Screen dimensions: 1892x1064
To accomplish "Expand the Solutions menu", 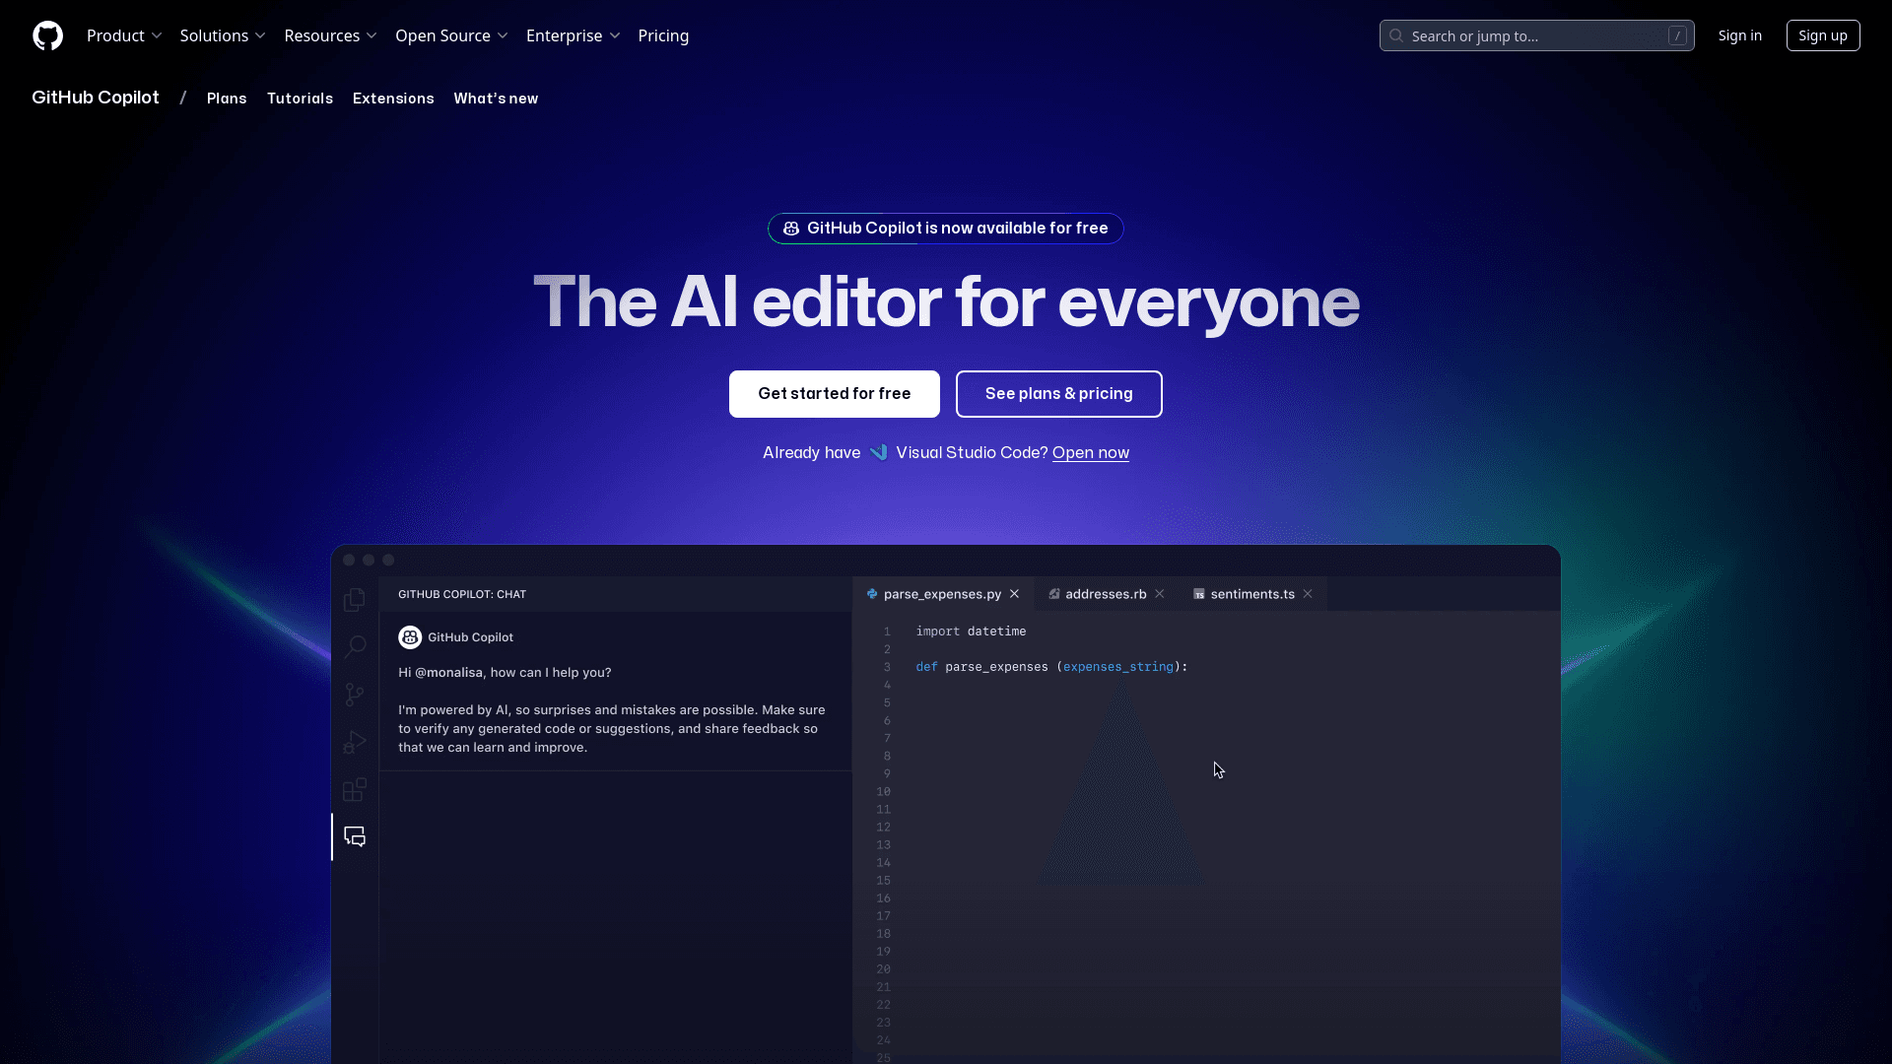I will (223, 35).
